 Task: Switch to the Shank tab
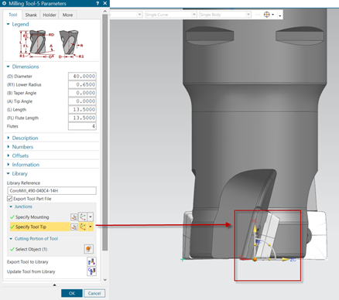click(31, 15)
